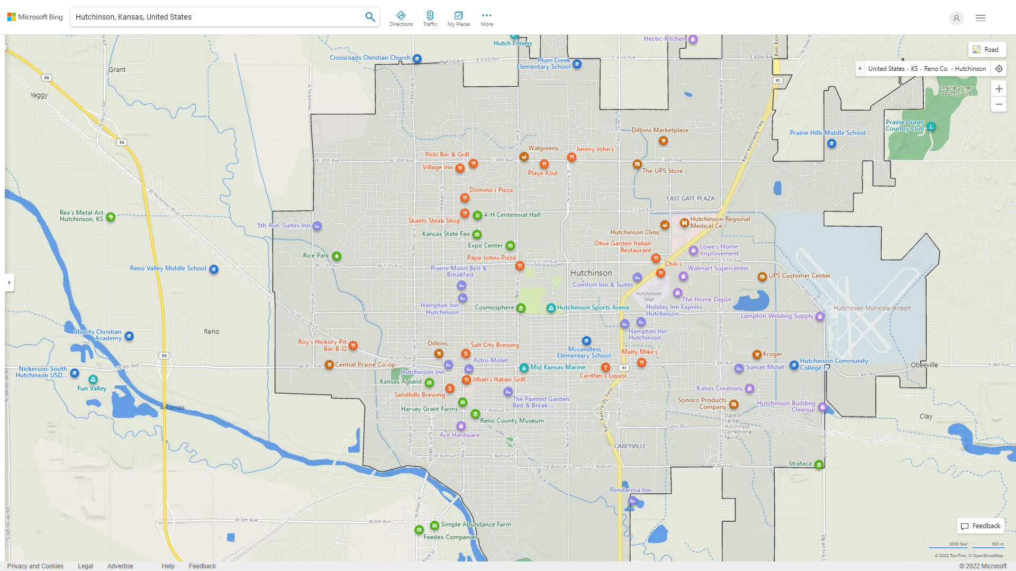Viewport: 1016px width, 571px height.
Task: Click the zoom out minus icon
Action: pyautogui.click(x=998, y=105)
